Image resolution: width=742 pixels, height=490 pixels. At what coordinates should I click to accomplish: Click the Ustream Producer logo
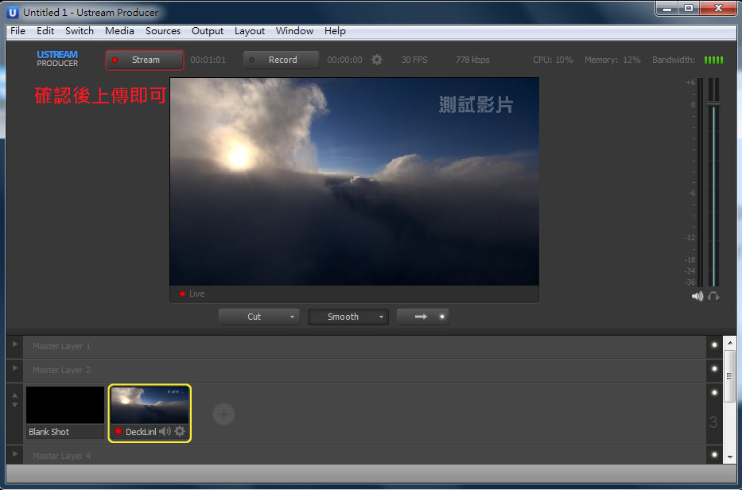[57, 59]
